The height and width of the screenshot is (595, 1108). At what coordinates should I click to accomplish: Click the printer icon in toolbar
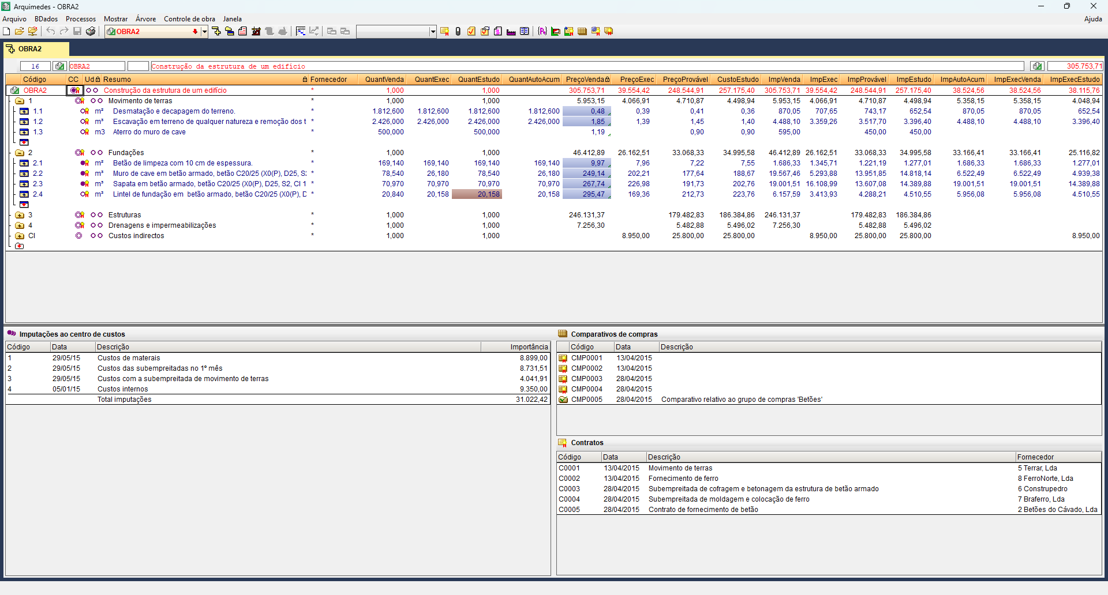pos(91,31)
